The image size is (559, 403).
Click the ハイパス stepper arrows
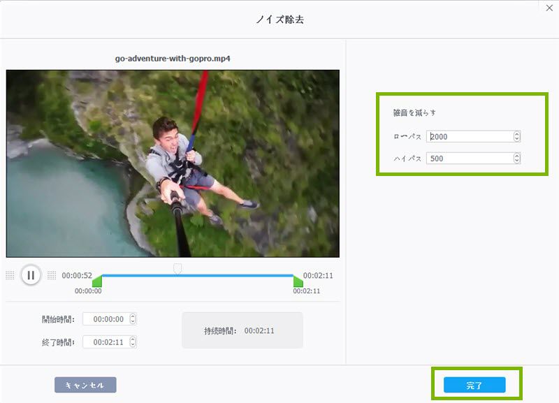[x=516, y=159]
